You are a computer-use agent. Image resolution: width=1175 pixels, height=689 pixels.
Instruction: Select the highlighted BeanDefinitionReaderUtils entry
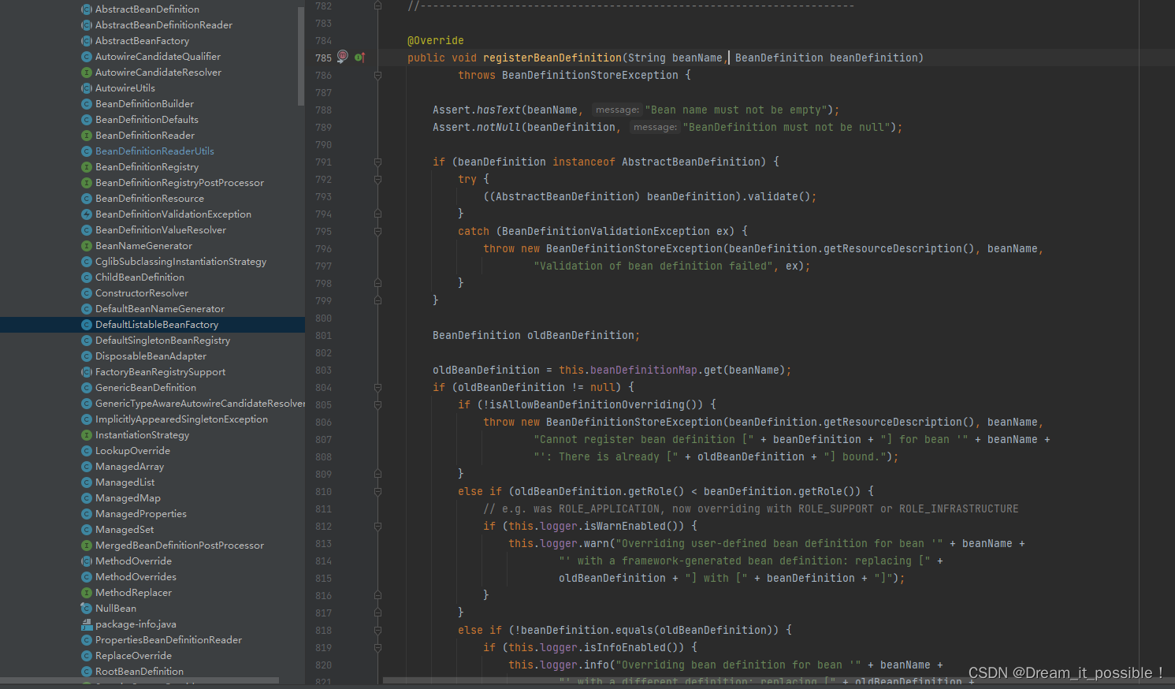pyautogui.click(x=154, y=151)
